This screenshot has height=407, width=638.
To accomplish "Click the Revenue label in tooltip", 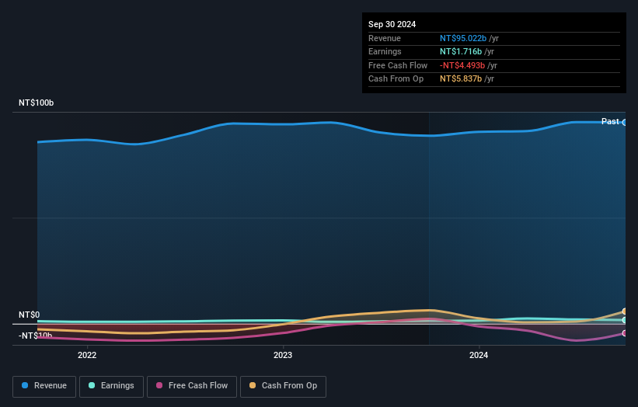I will [x=385, y=38].
